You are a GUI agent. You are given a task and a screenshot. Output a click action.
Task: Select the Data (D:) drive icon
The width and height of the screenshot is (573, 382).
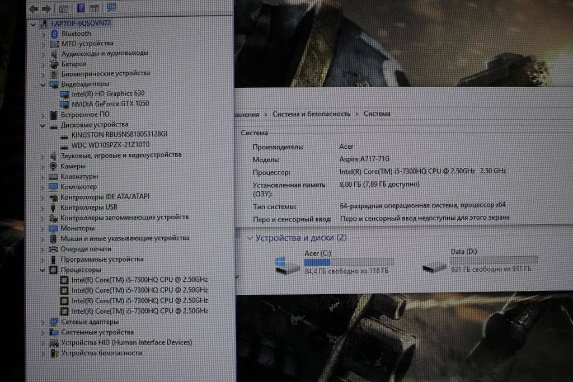tap(435, 266)
